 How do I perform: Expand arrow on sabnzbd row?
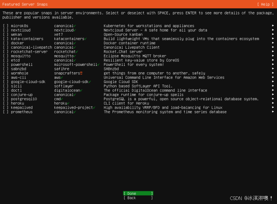pyautogui.click(x=273, y=69)
